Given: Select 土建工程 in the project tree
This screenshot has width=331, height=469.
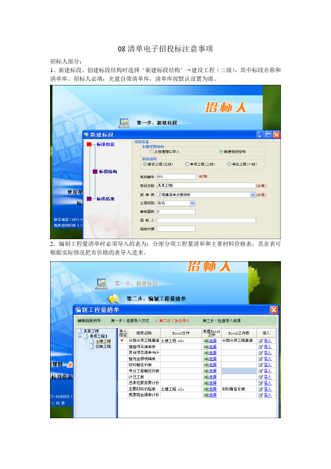Looking at the screenshot, I should [x=103, y=341].
